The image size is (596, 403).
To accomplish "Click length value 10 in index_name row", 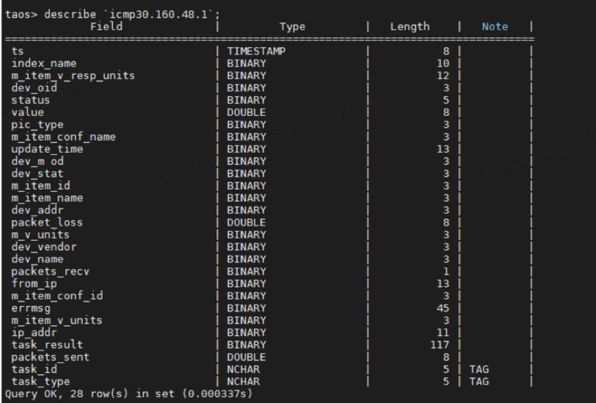I will (443, 63).
